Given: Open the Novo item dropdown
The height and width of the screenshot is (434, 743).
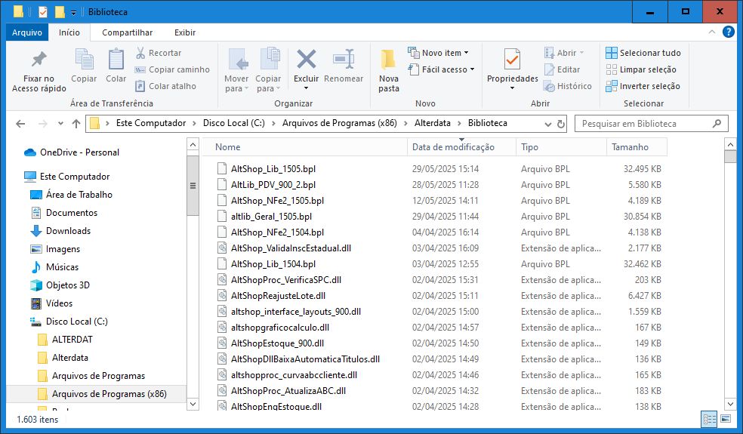Looking at the screenshot, I should coord(438,53).
